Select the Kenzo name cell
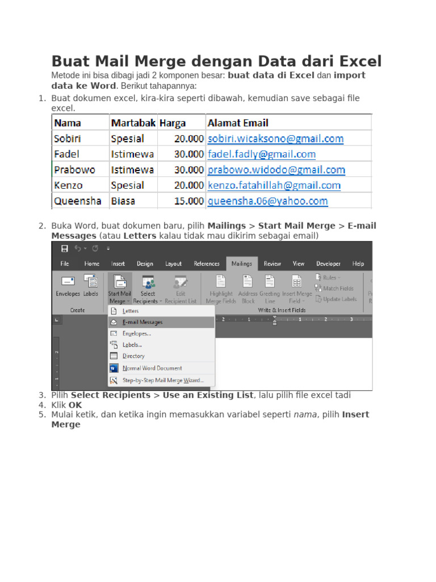The image size is (436, 582). 81,185
